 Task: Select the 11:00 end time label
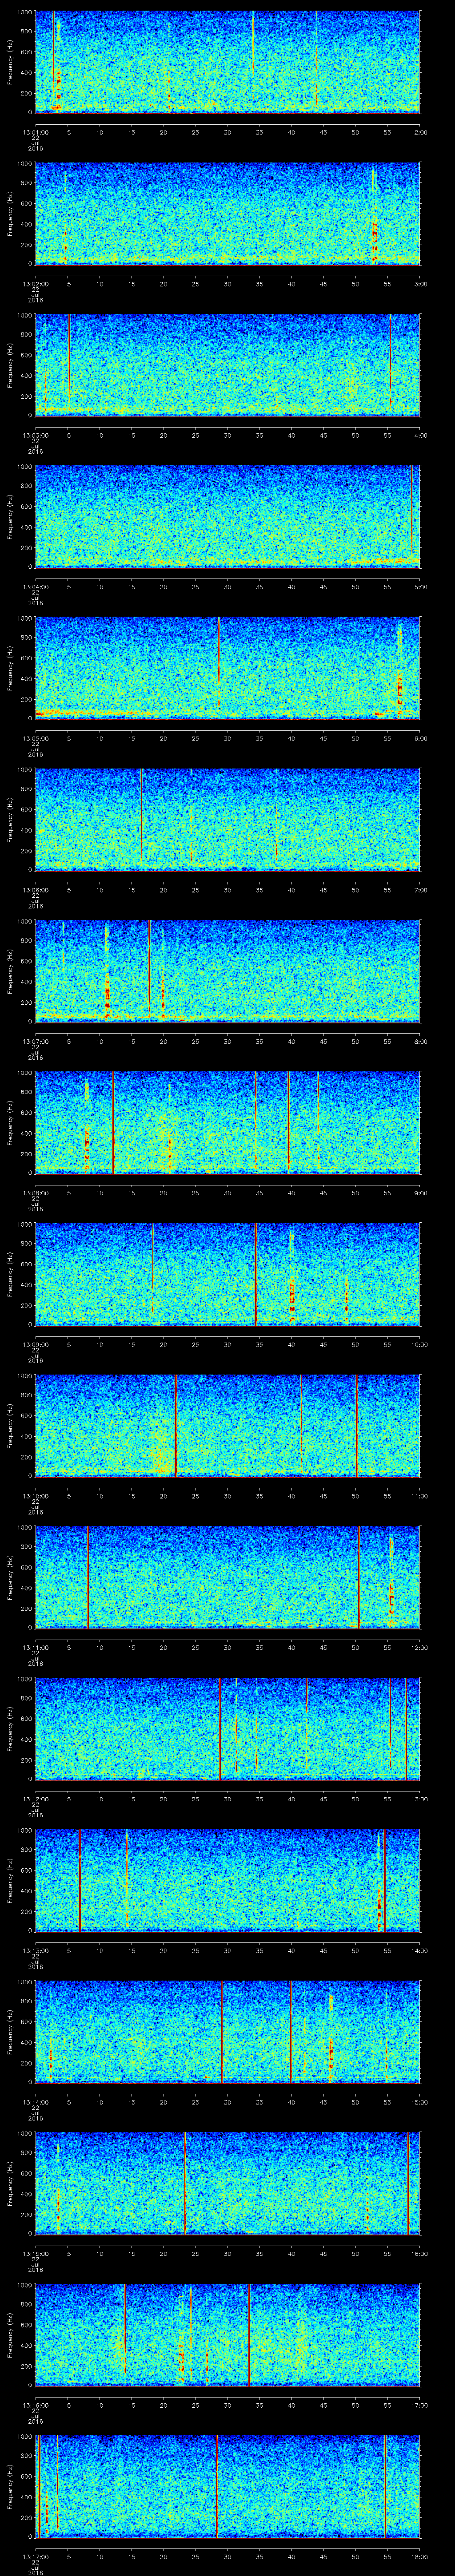pos(419,1495)
